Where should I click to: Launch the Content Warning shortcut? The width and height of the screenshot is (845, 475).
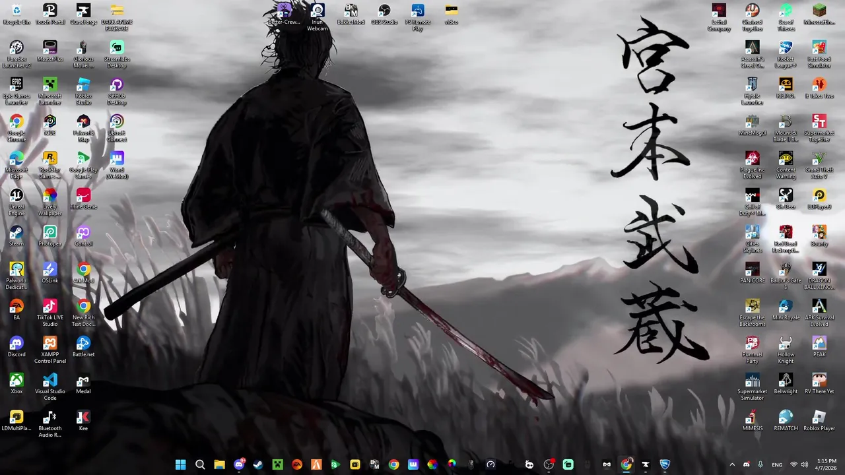(x=786, y=166)
